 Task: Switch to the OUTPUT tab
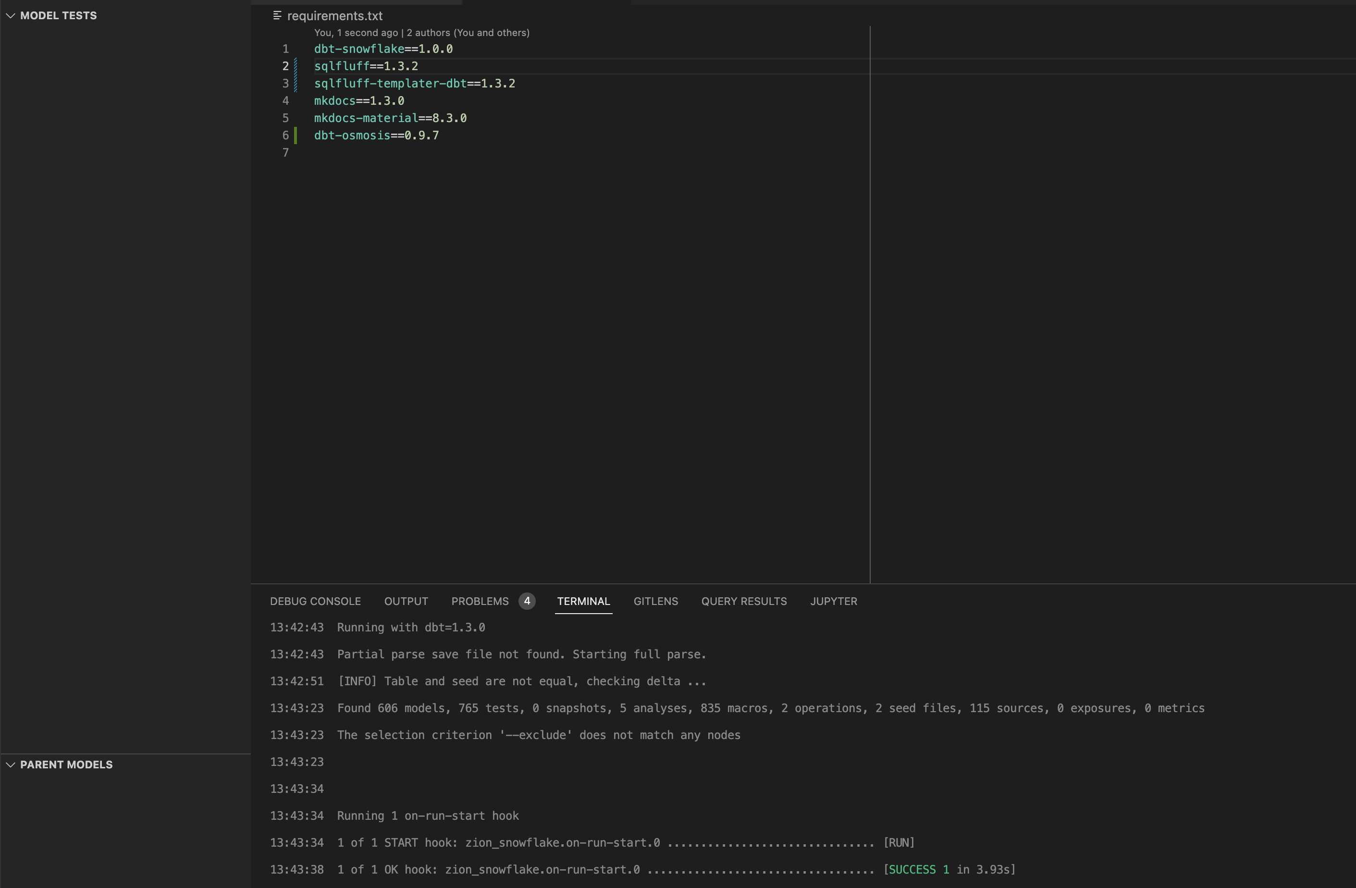tap(405, 601)
